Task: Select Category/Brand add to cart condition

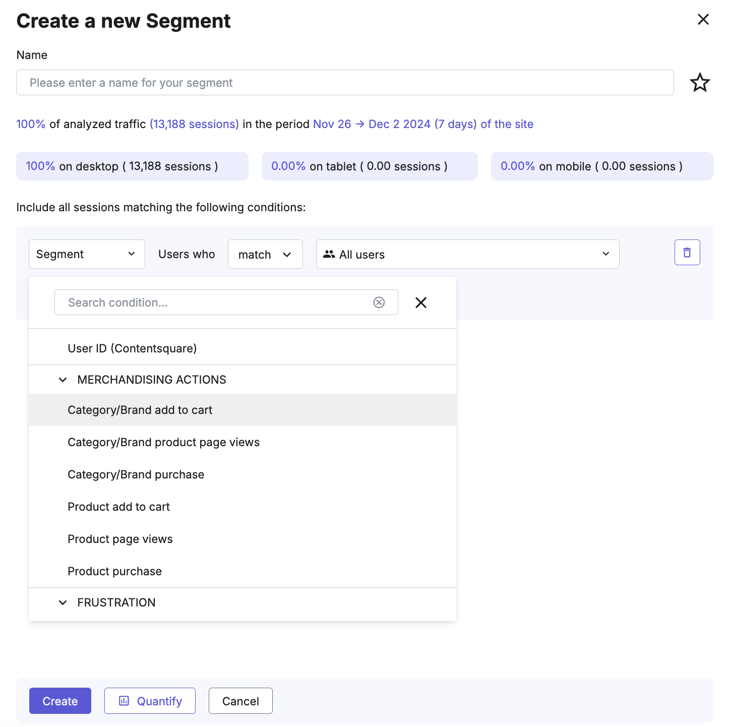Action: 242,410
